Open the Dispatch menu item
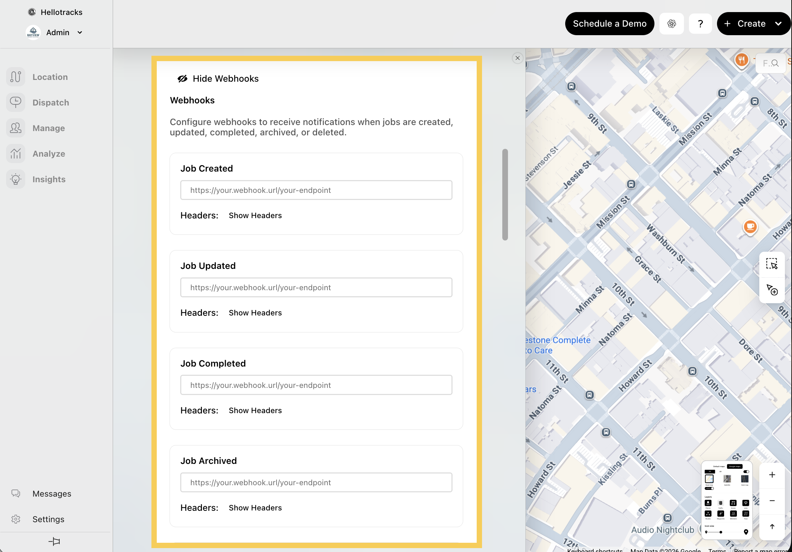The image size is (792, 552). [x=50, y=102]
